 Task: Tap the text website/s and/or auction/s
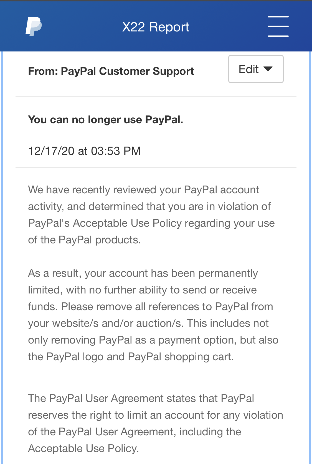118,323
